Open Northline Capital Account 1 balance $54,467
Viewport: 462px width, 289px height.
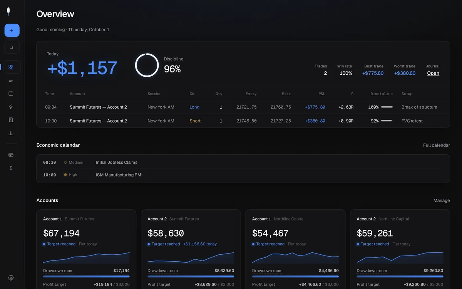click(x=271, y=234)
